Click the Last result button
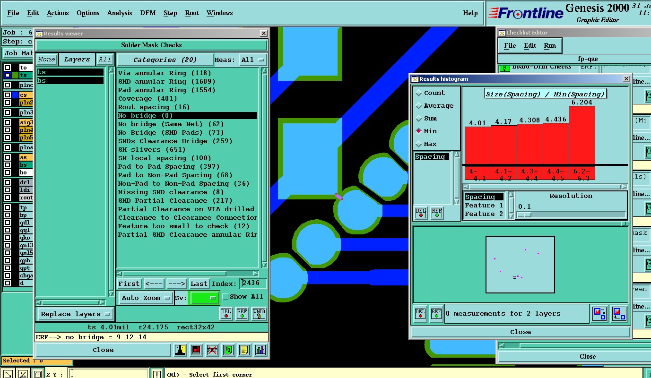This screenshot has height=378, width=651. 199,283
